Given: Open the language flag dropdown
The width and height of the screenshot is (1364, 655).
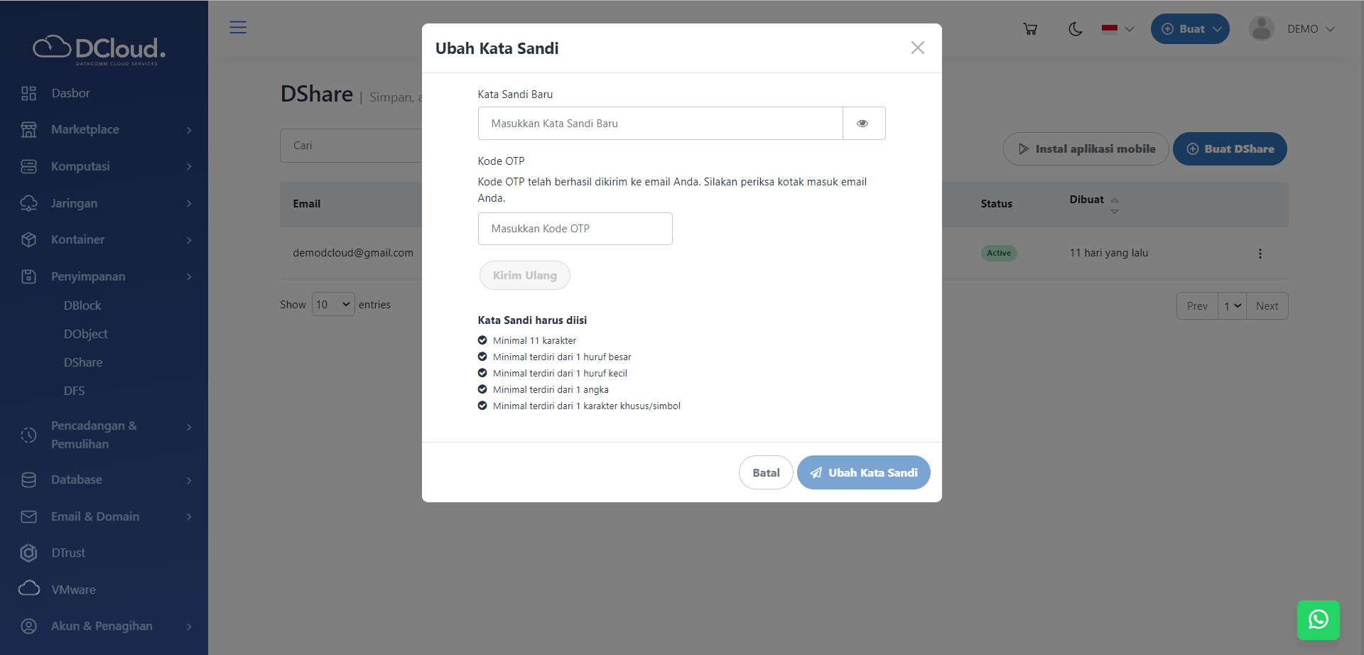Looking at the screenshot, I should tap(1117, 29).
